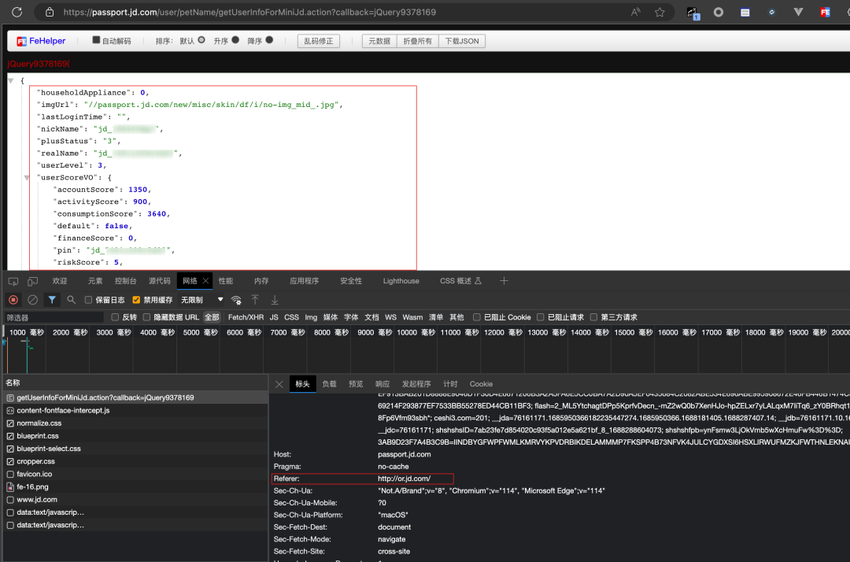Click the Referer value http://or.jd.com/
850x562 pixels.
tap(404, 479)
